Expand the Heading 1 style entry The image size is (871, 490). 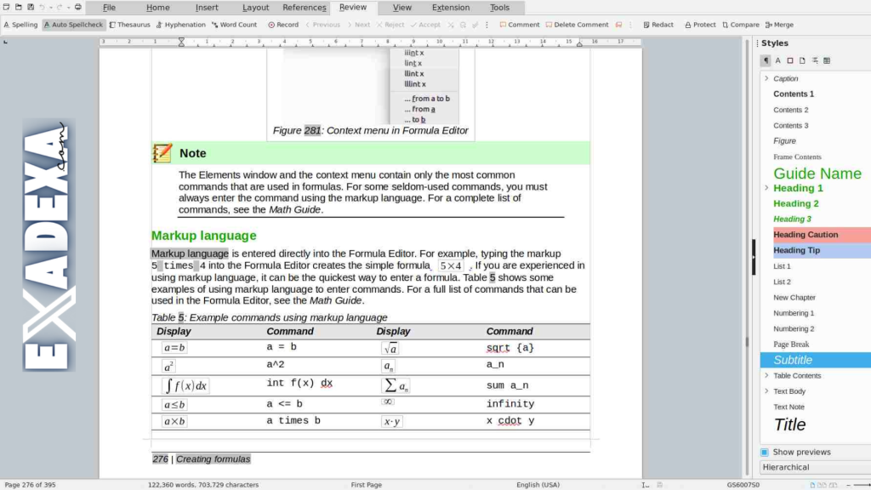click(768, 188)
